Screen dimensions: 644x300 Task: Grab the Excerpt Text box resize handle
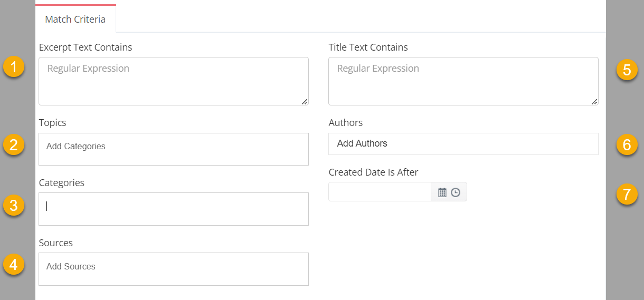(x=305, y=101)
